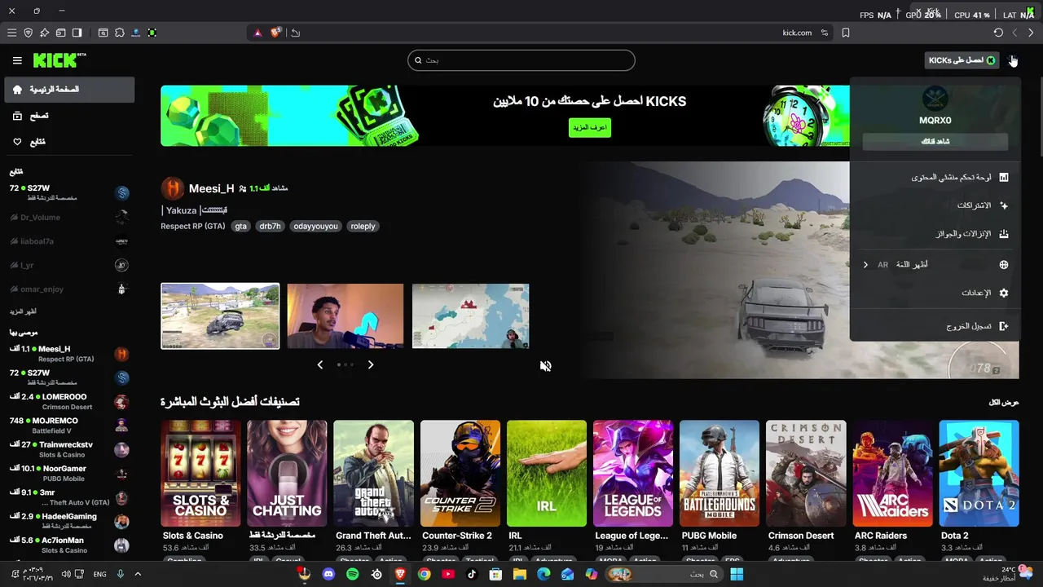Open the Just Chatting category card

tap(287, 474)
